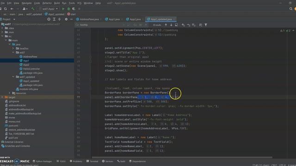
Task: Build project with hammer icon
Action: [33, 9]
